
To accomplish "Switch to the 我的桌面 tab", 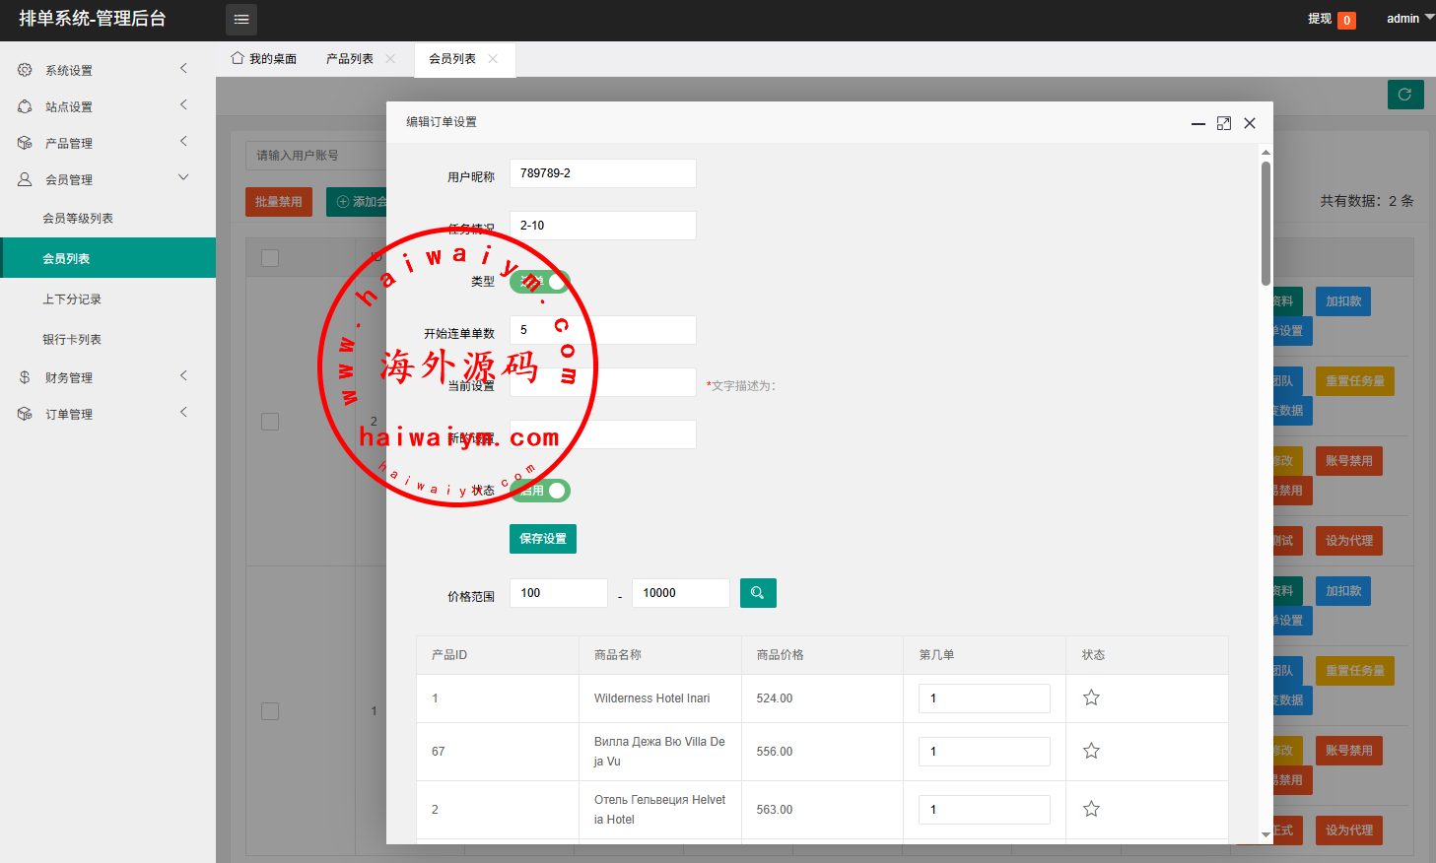I will click(x=264, y=59).
